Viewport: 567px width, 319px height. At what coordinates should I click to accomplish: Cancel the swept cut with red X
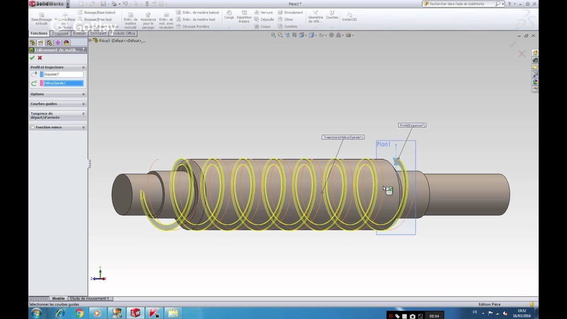coord(40,58)
